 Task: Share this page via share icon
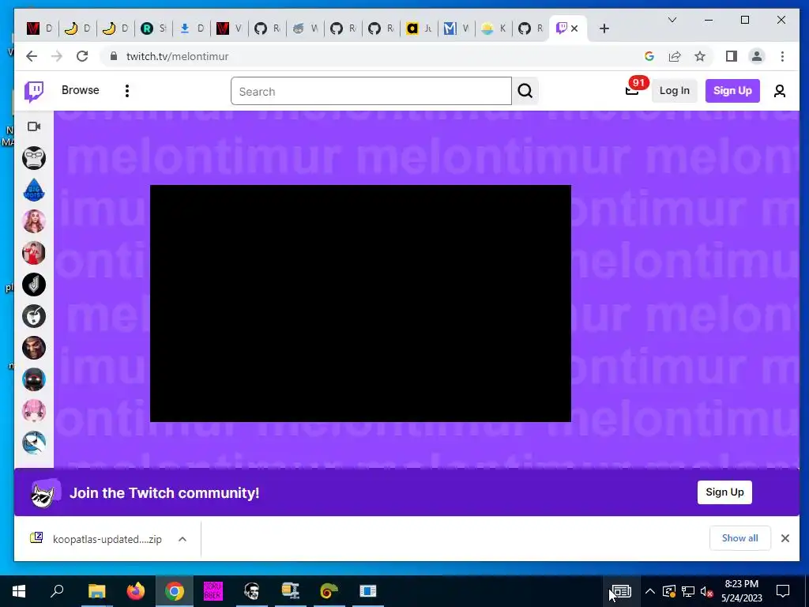[675, 56]
